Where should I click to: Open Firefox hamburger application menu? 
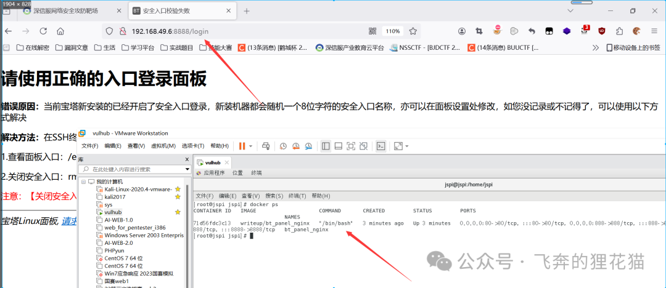click(654, 31)
